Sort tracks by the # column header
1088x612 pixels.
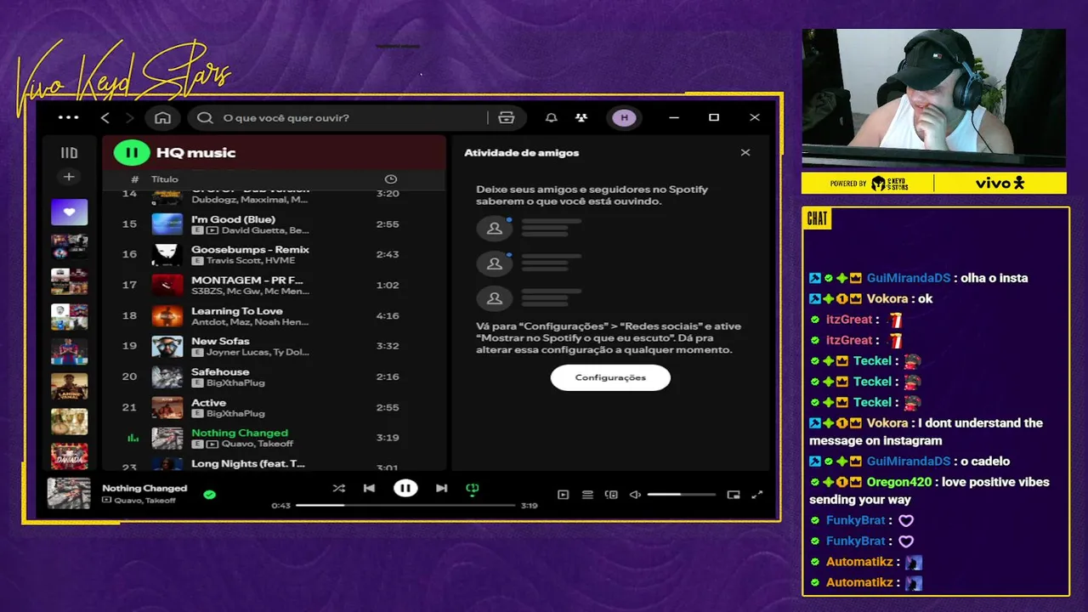pos(134,179)
